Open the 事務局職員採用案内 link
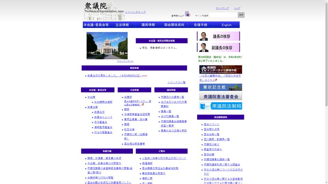 click(154, 173)
